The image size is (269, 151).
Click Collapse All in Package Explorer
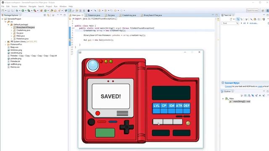[45, 15]
